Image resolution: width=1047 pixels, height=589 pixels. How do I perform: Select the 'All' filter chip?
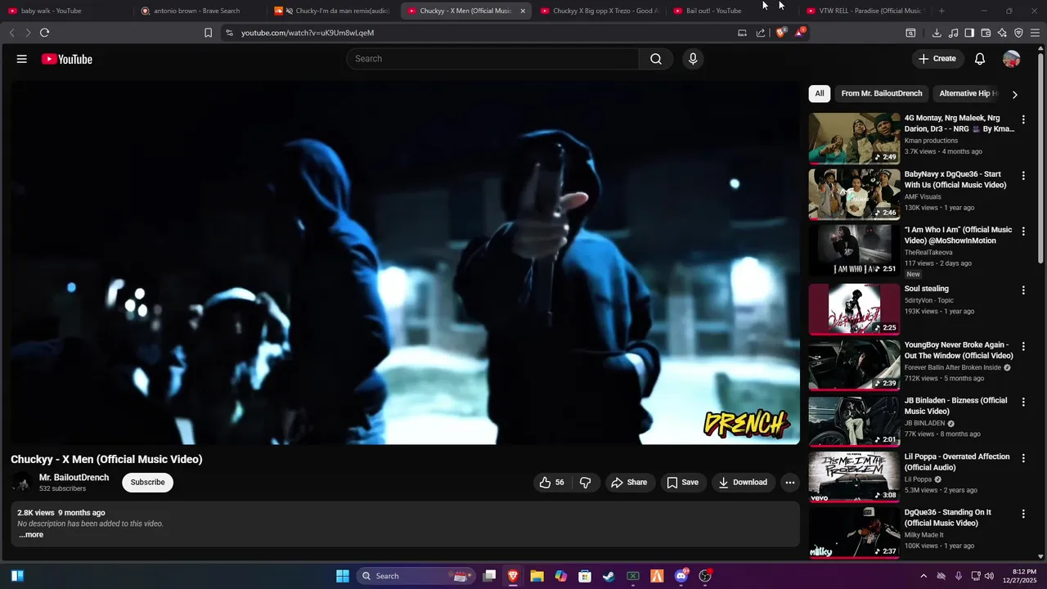tap(820, 93)
